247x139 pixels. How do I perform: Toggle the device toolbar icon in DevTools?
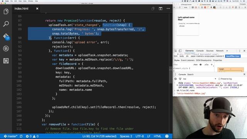point(180,51)
